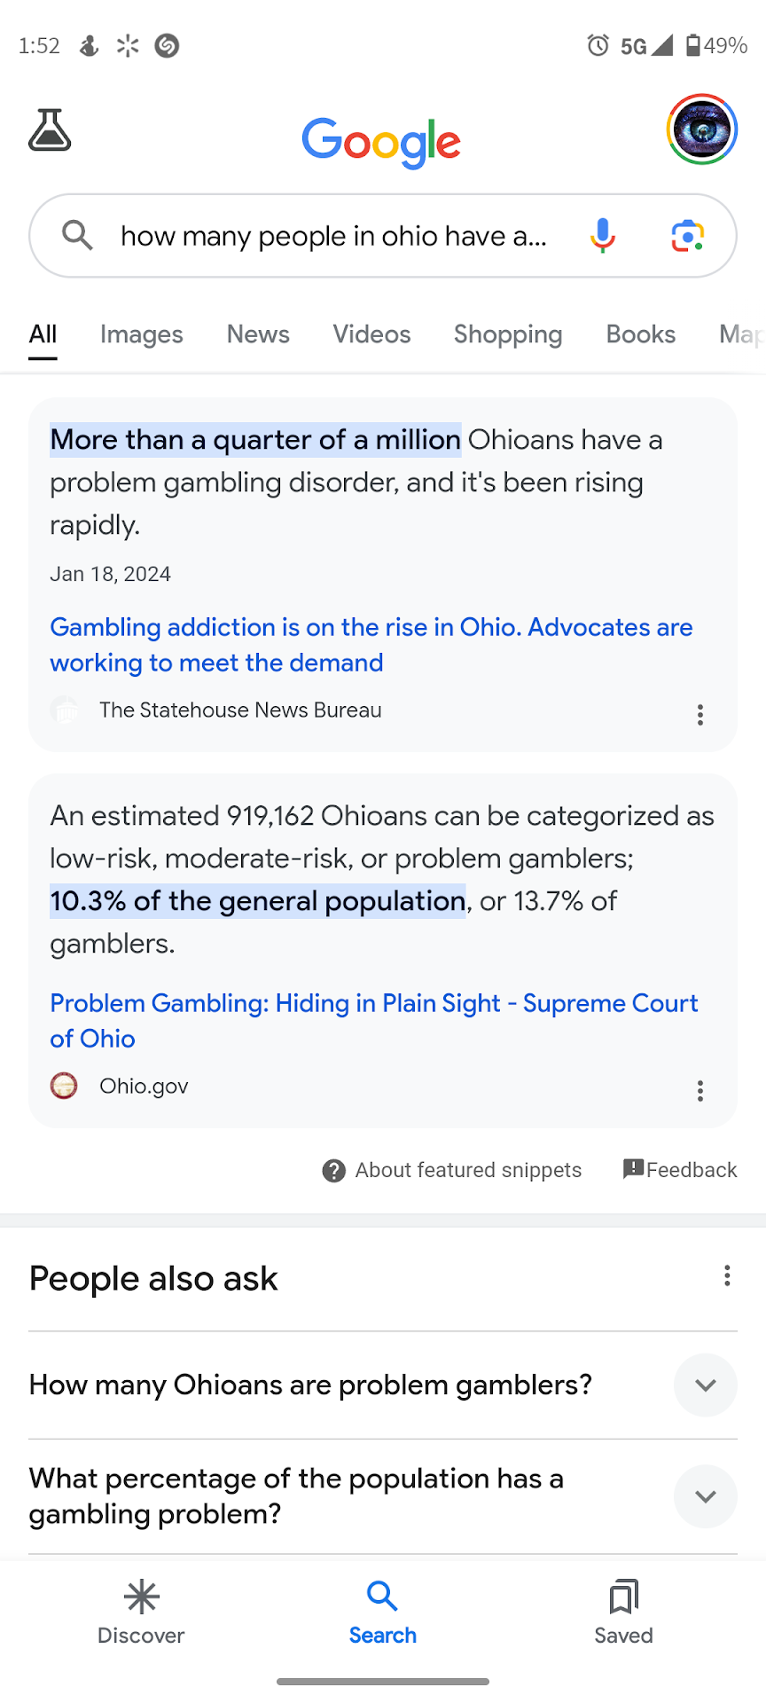Expand "How many Ohioans are problem gamblers?"
This screenshot has height=1703, width=766.
click(705, 1385)
